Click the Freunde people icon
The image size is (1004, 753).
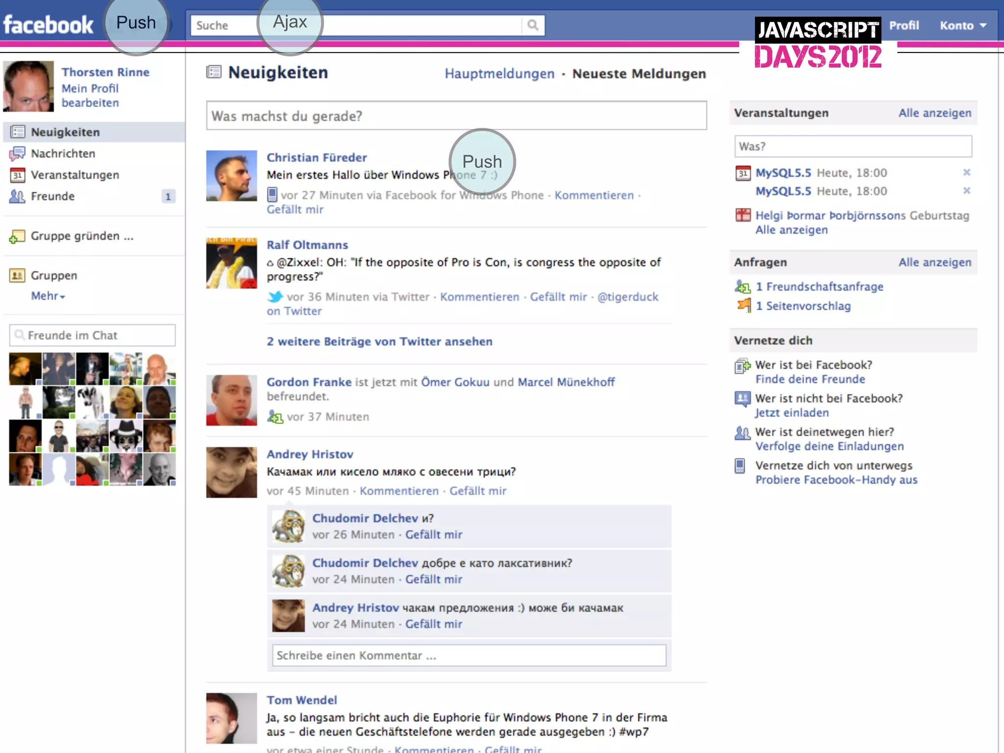click(x=17, y=197)
